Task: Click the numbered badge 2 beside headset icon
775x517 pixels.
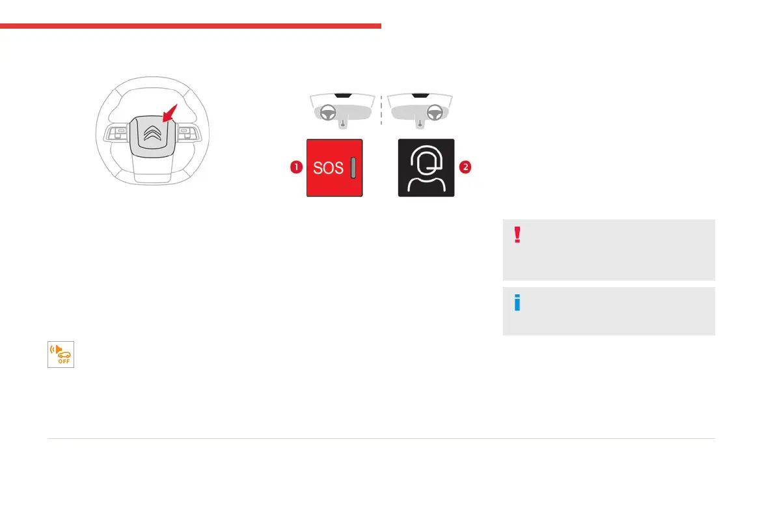Action: [465, 167]
